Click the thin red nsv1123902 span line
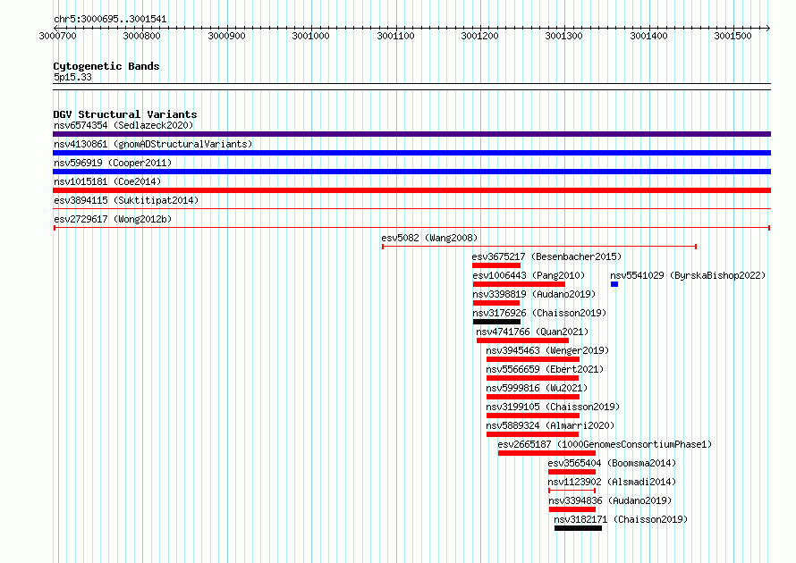 click(x=572, y=491)
